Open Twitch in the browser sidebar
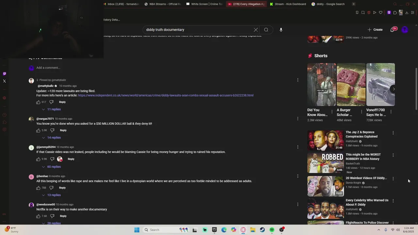The height and width of the screenshot is (235, 418). (4, 74)
